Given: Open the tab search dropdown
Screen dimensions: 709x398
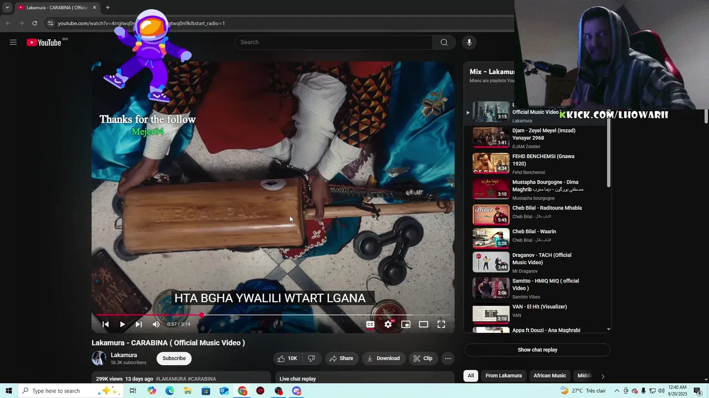Looking at the screenshot, I should 7,7.
